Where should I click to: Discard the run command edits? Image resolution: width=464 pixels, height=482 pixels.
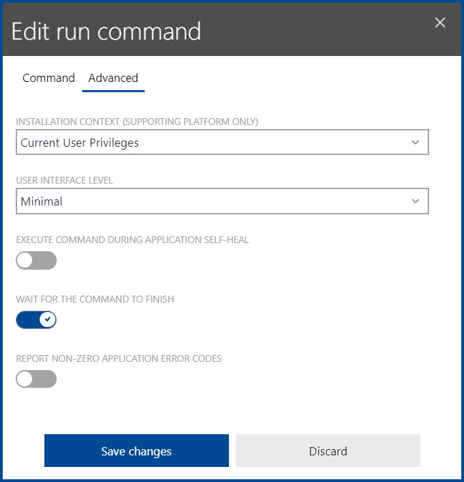coord(328,451)
